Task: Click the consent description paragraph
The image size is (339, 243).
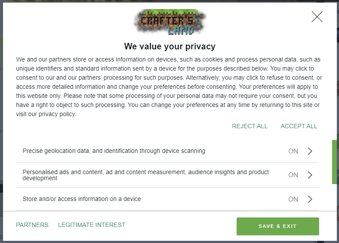Action: coord(168,87)
